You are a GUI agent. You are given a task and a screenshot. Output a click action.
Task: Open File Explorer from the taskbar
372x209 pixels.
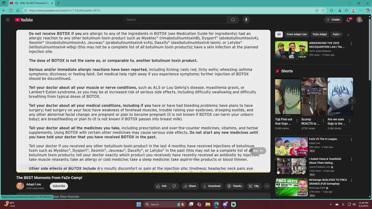[x=208, y=204]
